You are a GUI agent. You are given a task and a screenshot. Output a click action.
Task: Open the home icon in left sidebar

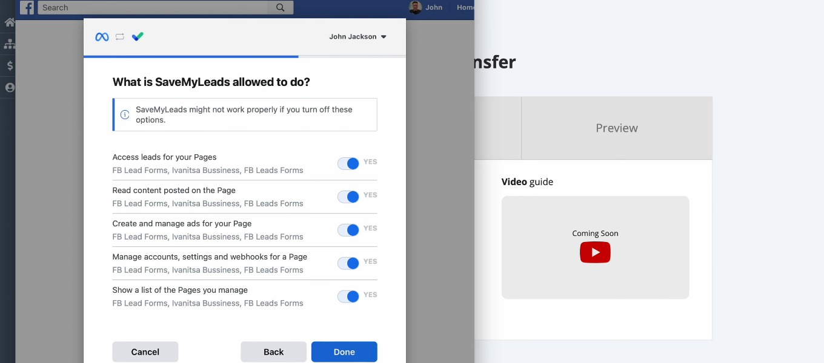9,23
